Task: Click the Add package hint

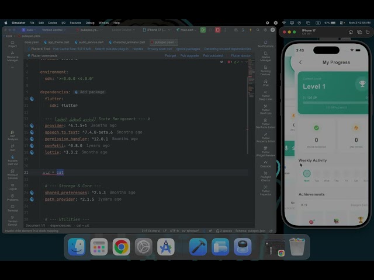Action: pos(89,92)
